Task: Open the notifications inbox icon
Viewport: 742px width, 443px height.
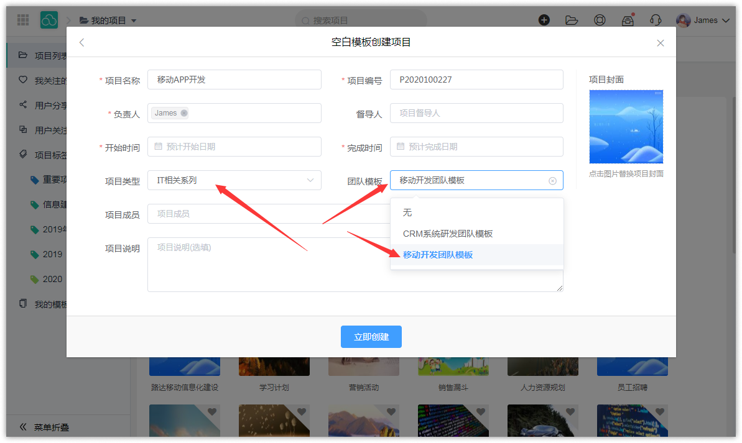Action: pos(628,20)
